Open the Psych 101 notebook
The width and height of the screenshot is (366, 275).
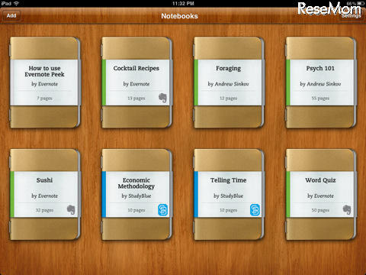(x=321, y=82)
